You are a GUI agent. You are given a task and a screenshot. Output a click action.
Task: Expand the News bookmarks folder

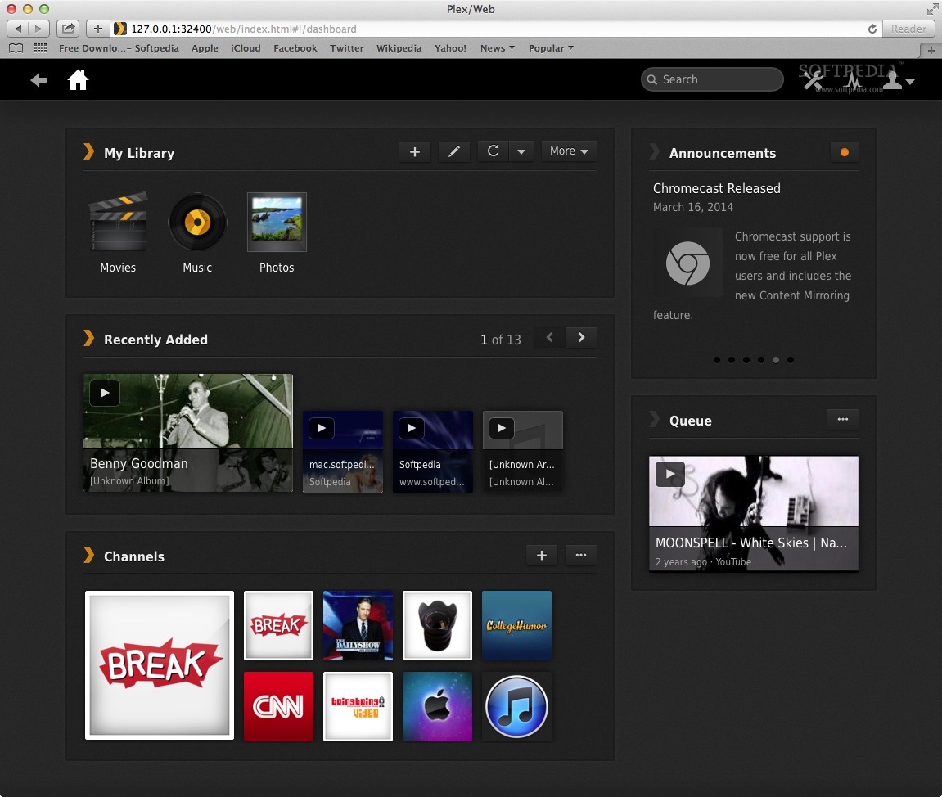(497, 48)
